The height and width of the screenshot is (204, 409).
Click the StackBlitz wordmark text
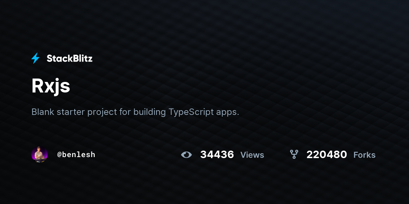pyautogui.click(x=70, y=58)
